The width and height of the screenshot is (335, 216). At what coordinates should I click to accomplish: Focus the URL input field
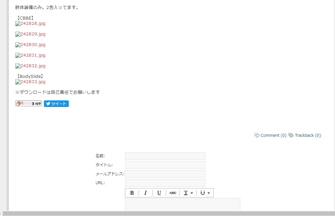165,183
